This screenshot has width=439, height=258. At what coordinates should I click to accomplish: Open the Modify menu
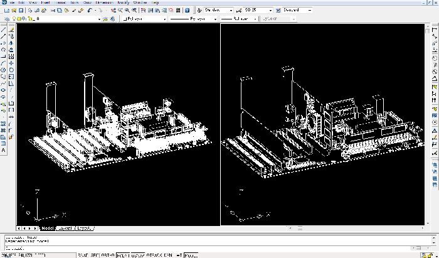pos(123,3)
